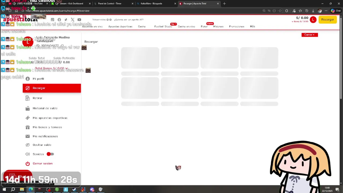Open a new browser tab with plus
This screenshot has width=343, height=193.
point(224,3)
